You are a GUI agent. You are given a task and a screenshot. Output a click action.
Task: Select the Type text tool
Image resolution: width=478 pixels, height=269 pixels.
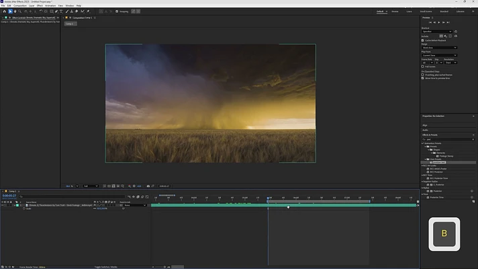61,11
